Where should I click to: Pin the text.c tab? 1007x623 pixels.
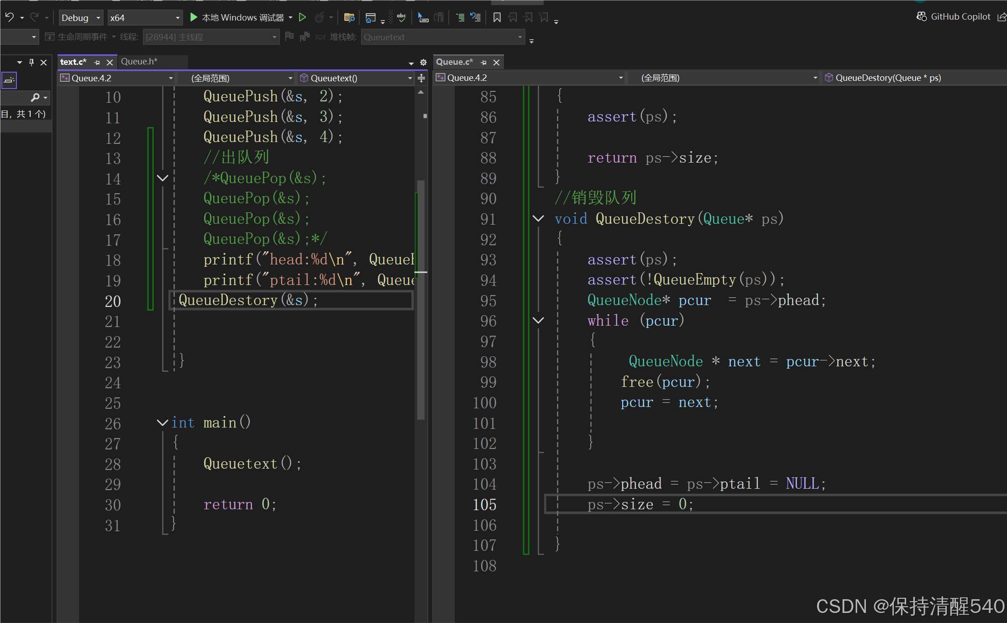[97, 62]
